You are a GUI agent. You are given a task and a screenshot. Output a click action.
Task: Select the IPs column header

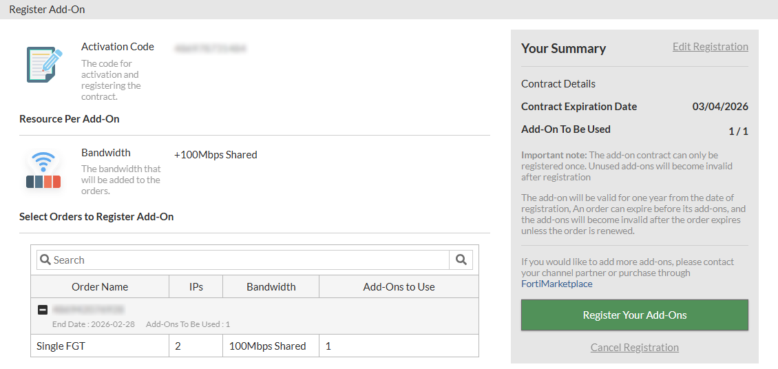coord(196,286)
